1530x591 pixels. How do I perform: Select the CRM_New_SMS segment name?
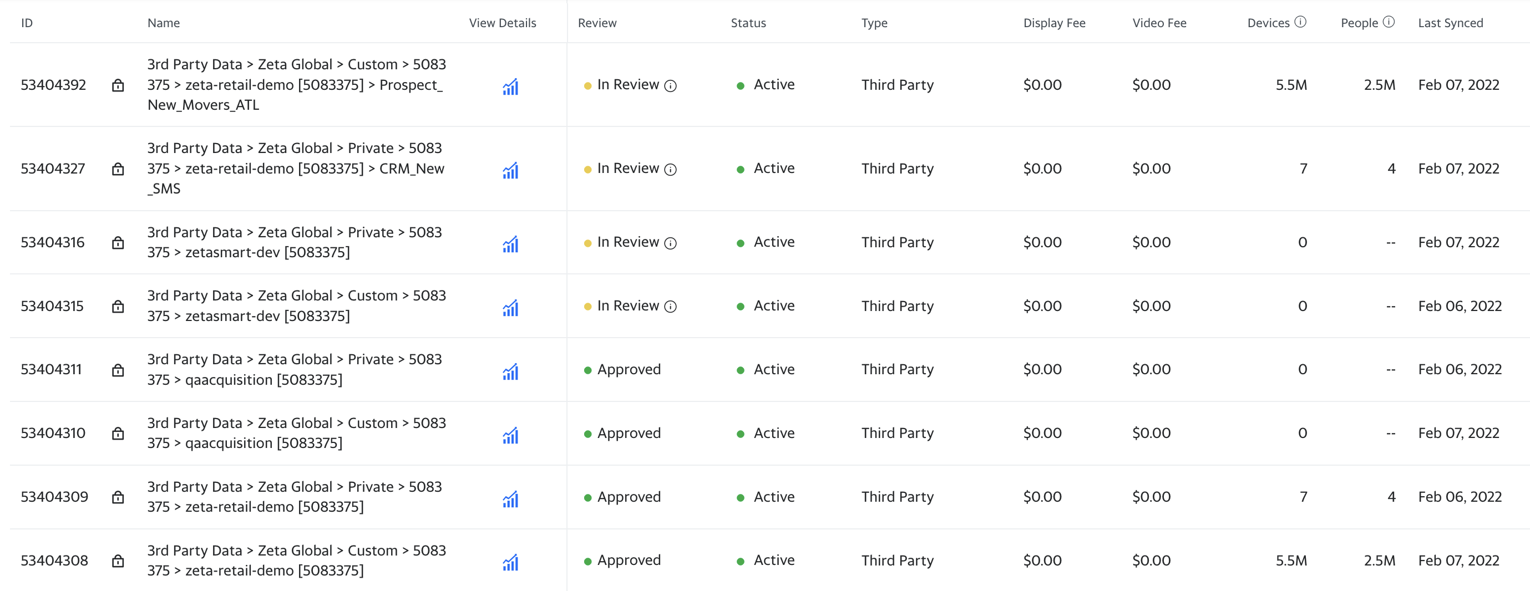296,169
